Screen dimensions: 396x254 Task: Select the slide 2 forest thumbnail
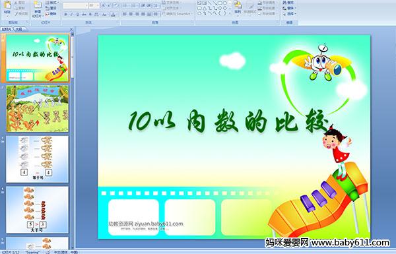(38, 109)
